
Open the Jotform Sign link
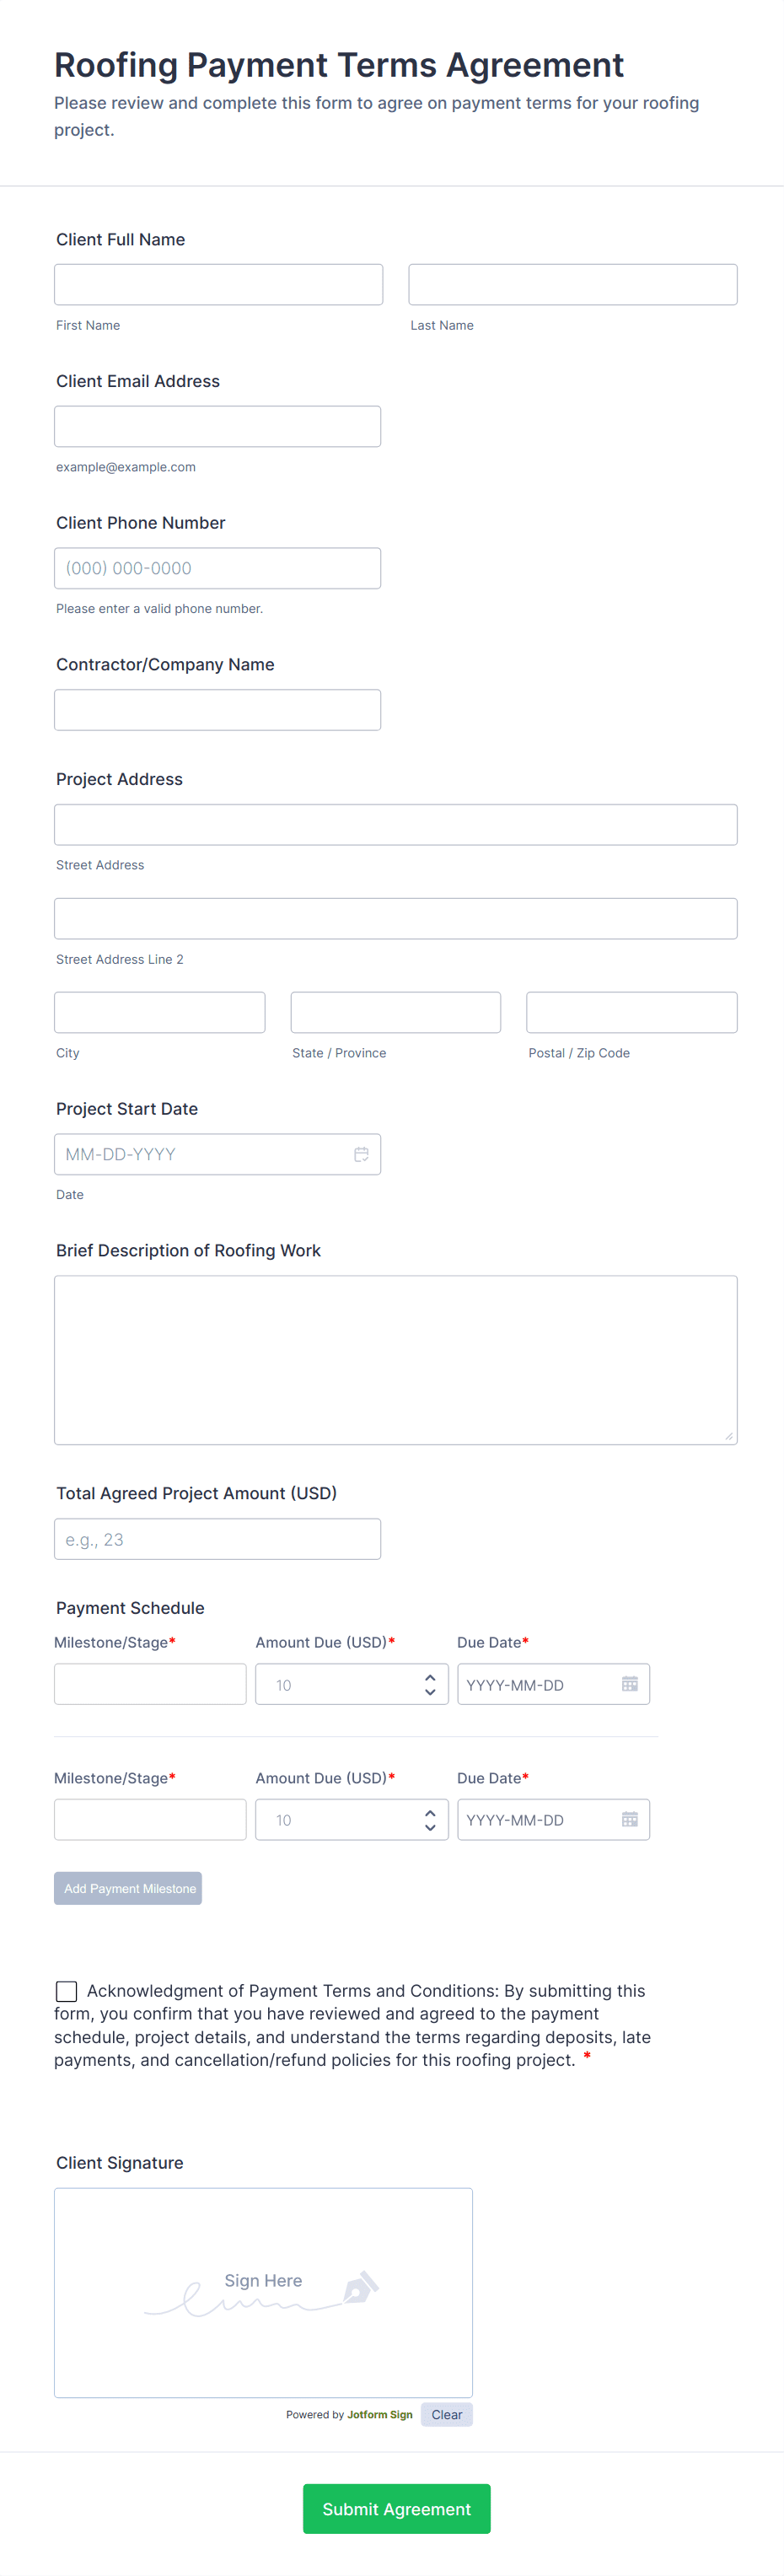[379, 2414]
